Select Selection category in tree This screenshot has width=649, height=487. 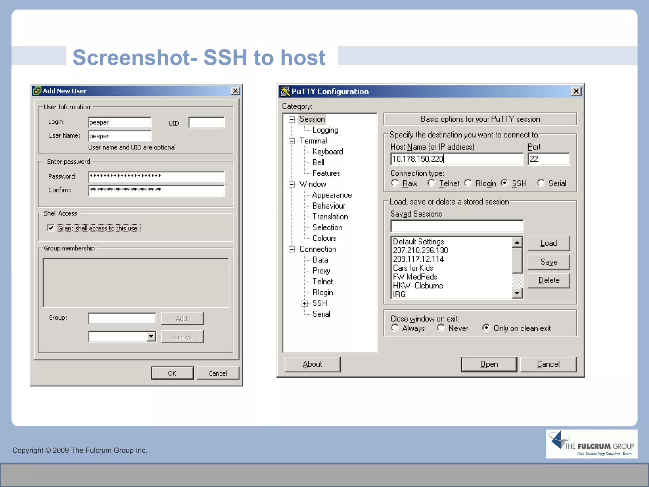327,228
